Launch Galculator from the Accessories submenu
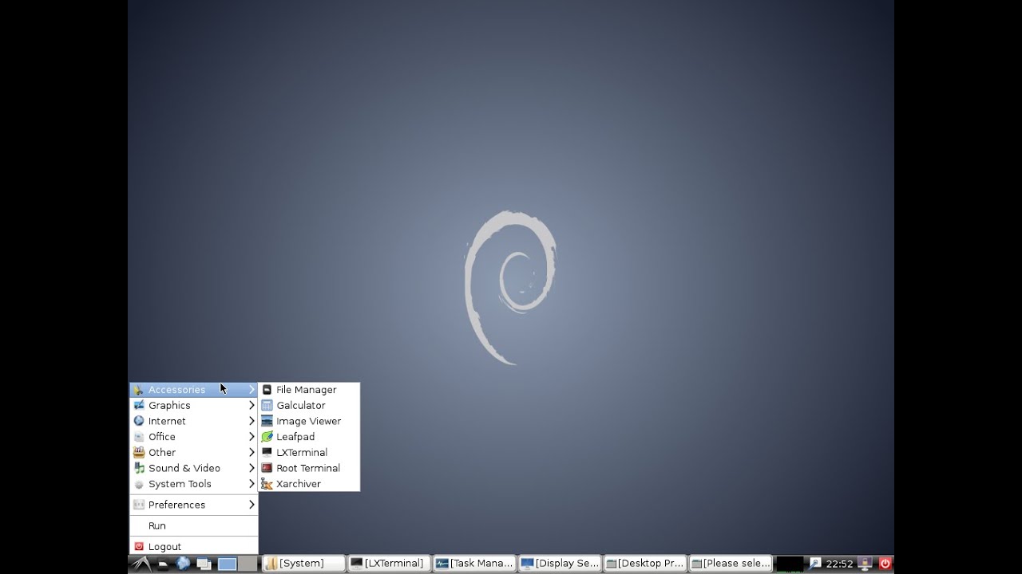This screenshot has height=574, width=1022. pos(308,405)
